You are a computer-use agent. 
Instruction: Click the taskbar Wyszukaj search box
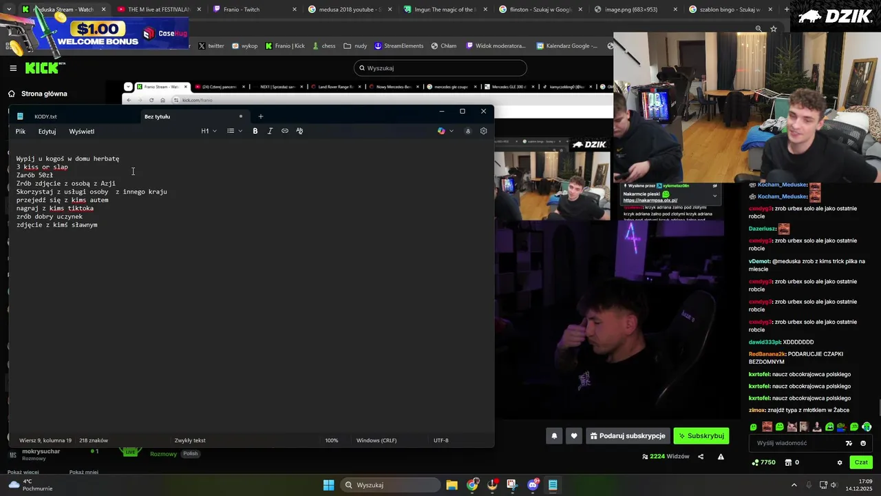point(389,485)
